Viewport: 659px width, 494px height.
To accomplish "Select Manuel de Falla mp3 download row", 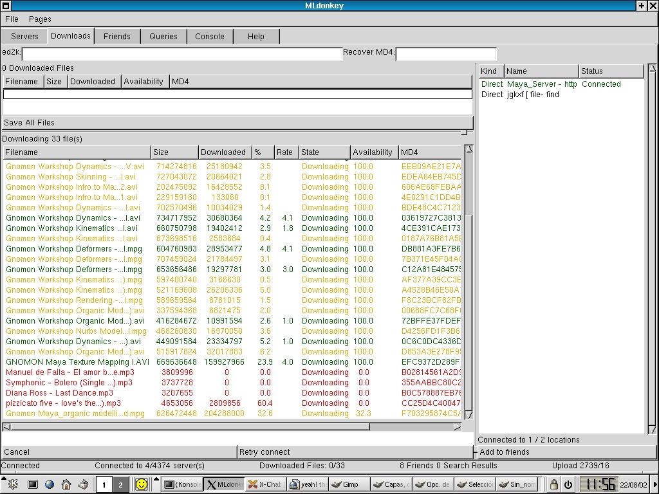I will (x=233, y=372).
